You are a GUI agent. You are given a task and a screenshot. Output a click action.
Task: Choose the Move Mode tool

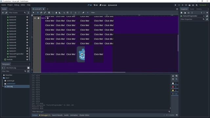(x=38, y=12)
